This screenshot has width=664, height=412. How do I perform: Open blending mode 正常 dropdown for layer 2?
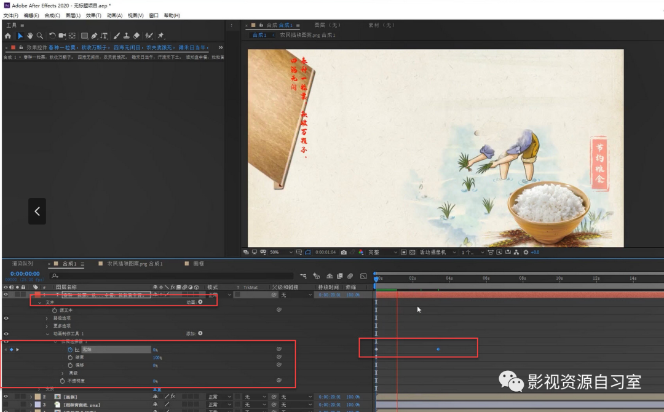[219, 397]
